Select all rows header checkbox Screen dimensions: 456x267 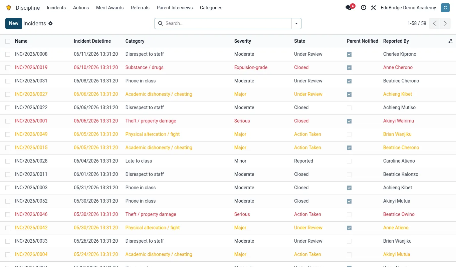tap(8, 41)
